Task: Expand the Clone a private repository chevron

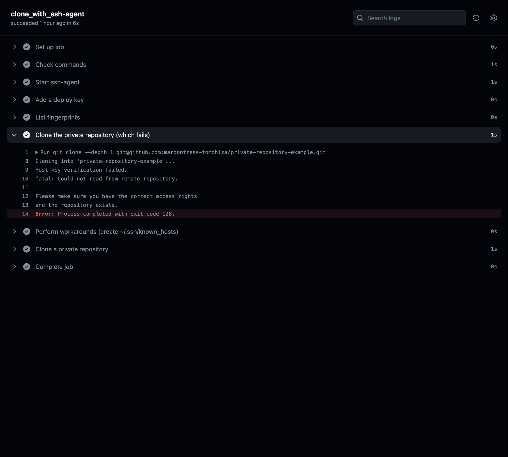Action: point(14,249)
